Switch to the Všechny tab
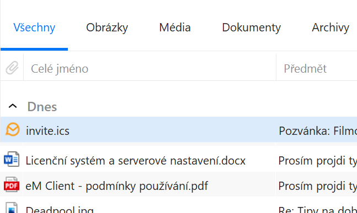 pyautogui.click(x=34, y=28)
